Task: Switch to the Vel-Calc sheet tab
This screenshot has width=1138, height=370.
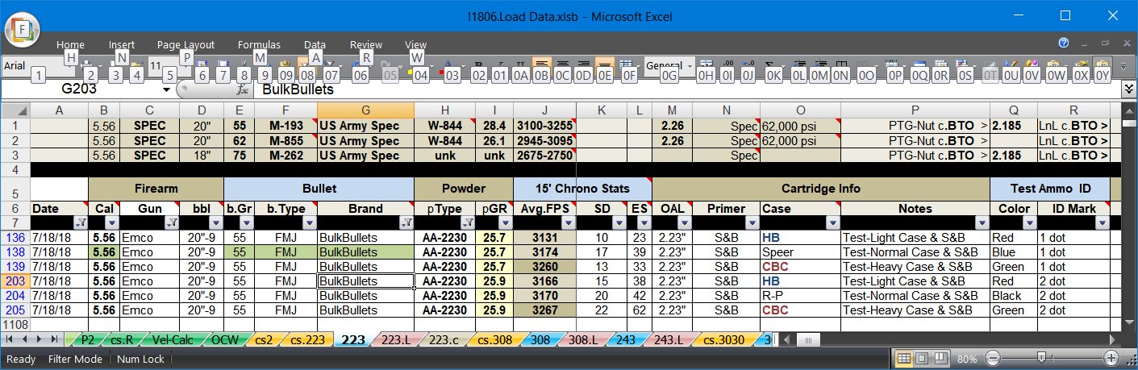Action: (174, 340)
